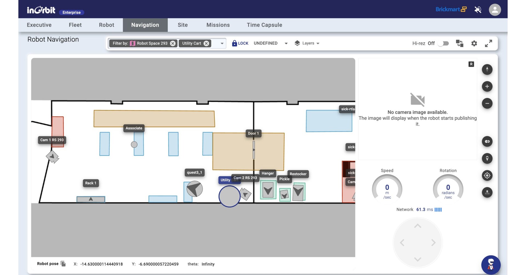Open the joystick teleop icon

tap(487, 192)
